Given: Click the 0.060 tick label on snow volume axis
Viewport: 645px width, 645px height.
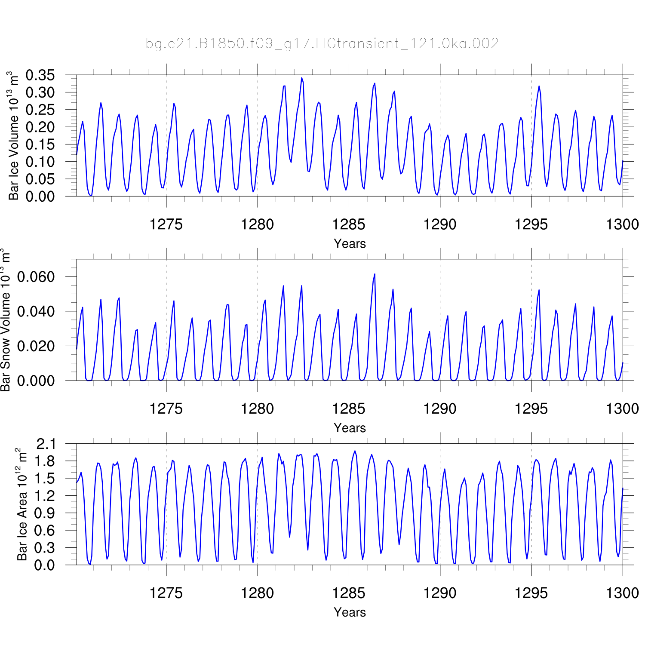Looking at the screenshot, I should 36,276.
